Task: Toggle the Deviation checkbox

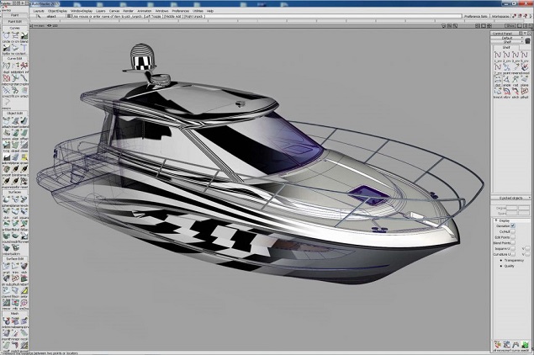Action: point(513,226)
